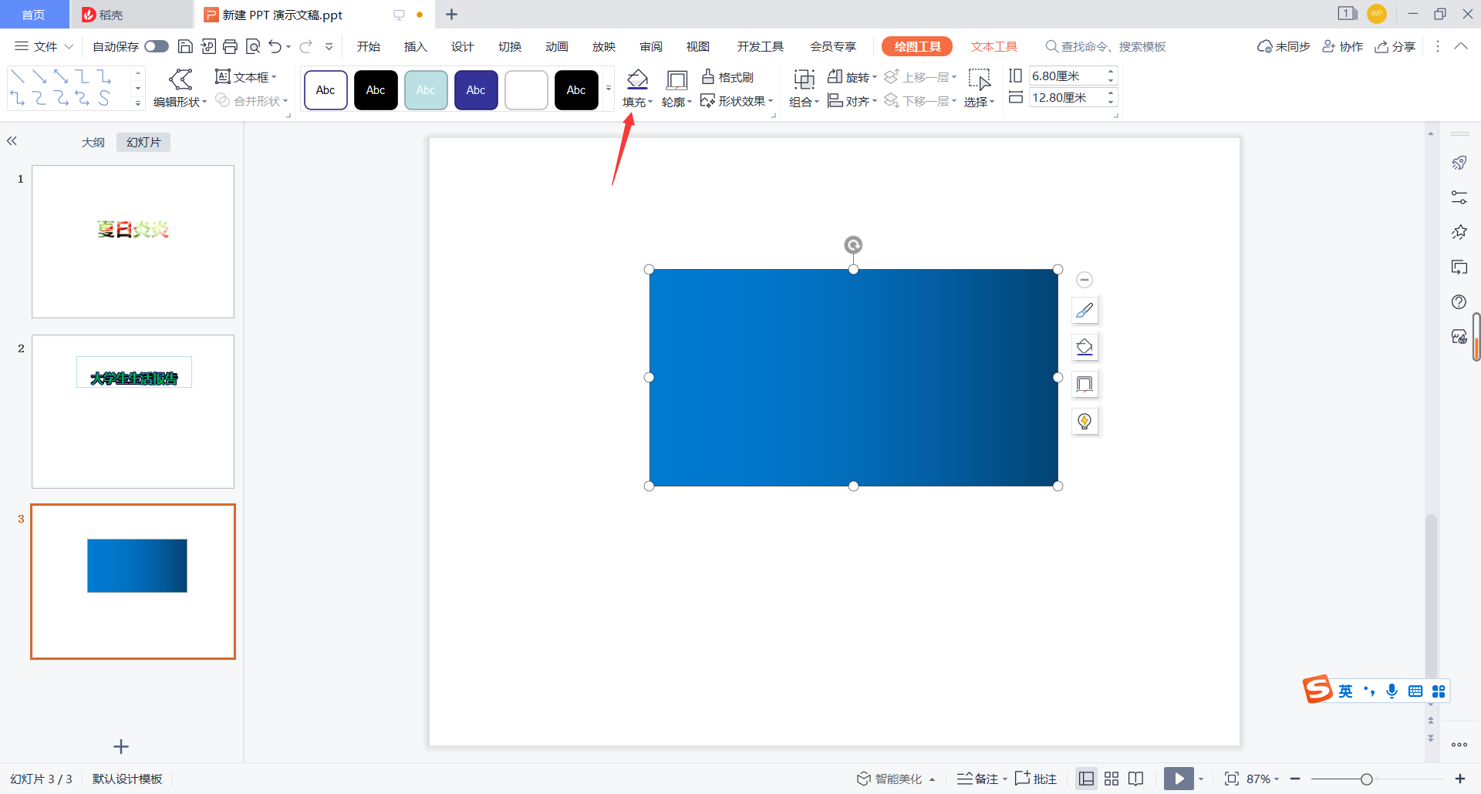Click the Not Synced (未同步) button
The width and height of the screenshot is (1481, 794).
1284,46
